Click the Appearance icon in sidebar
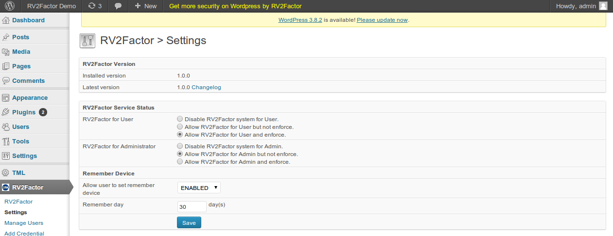 (6, 98)
